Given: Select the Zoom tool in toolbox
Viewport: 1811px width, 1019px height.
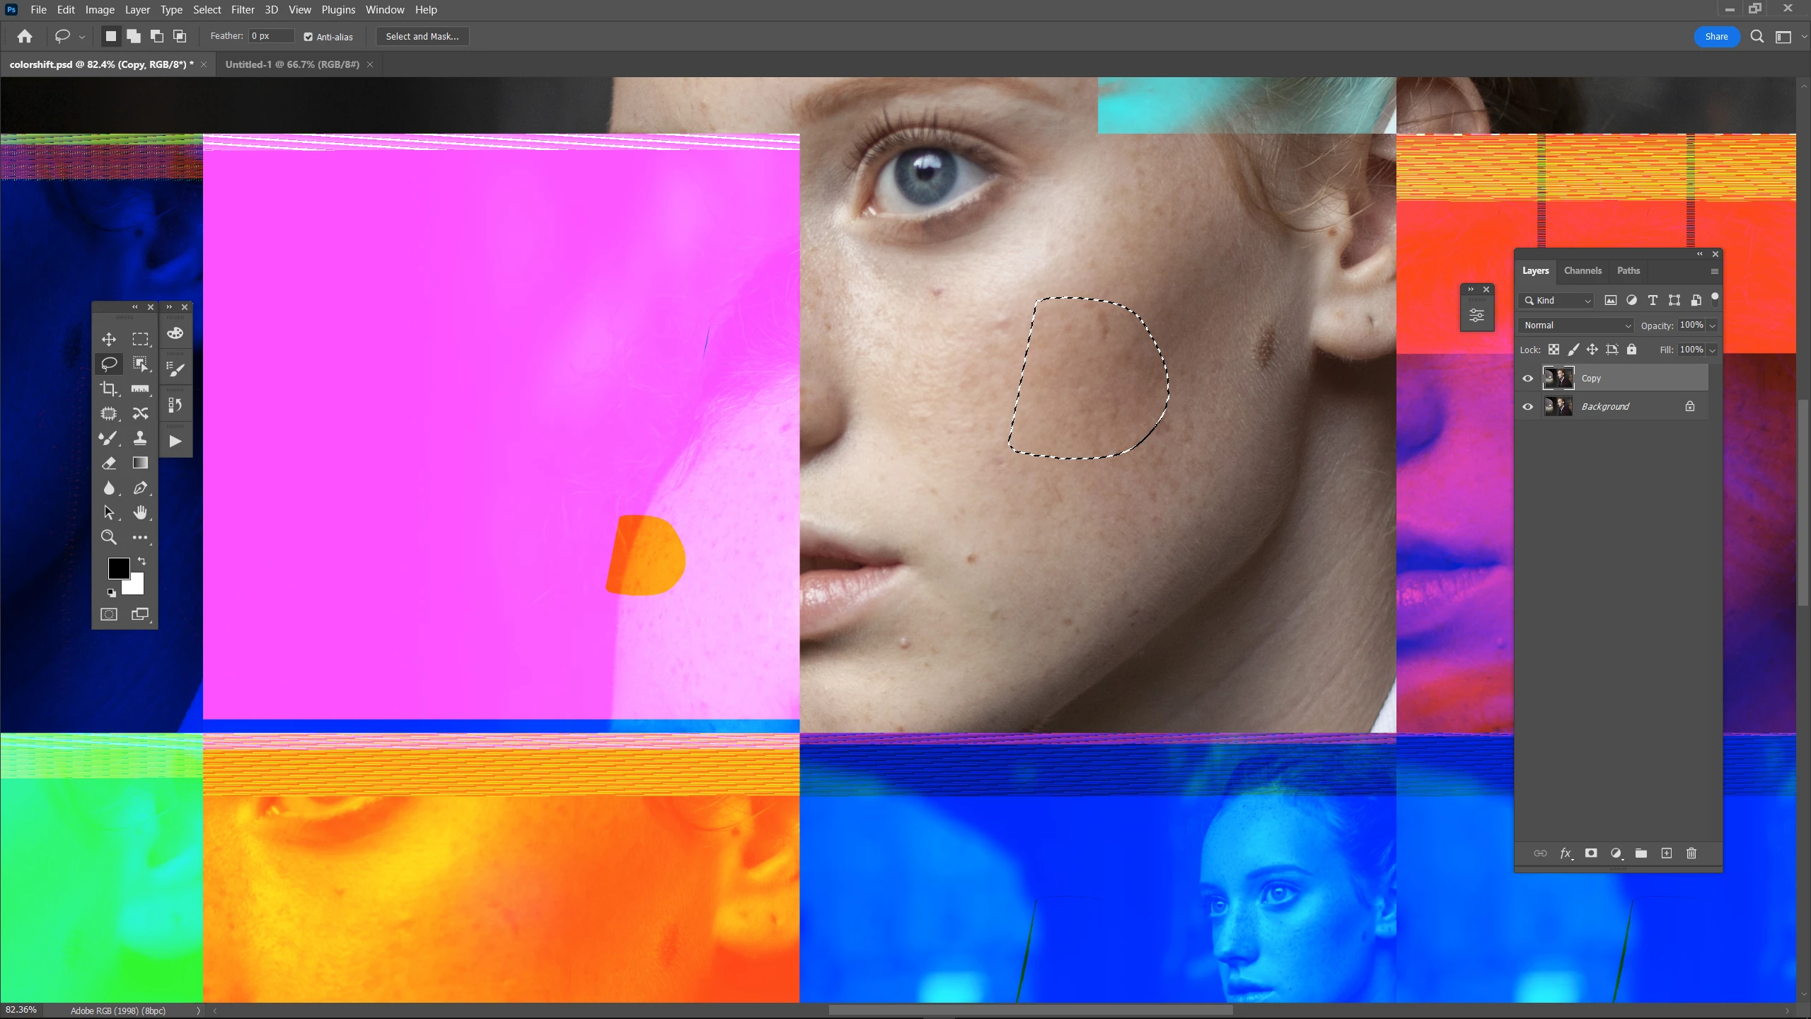Looking at the screenshot, I should [x=108, y=537].
